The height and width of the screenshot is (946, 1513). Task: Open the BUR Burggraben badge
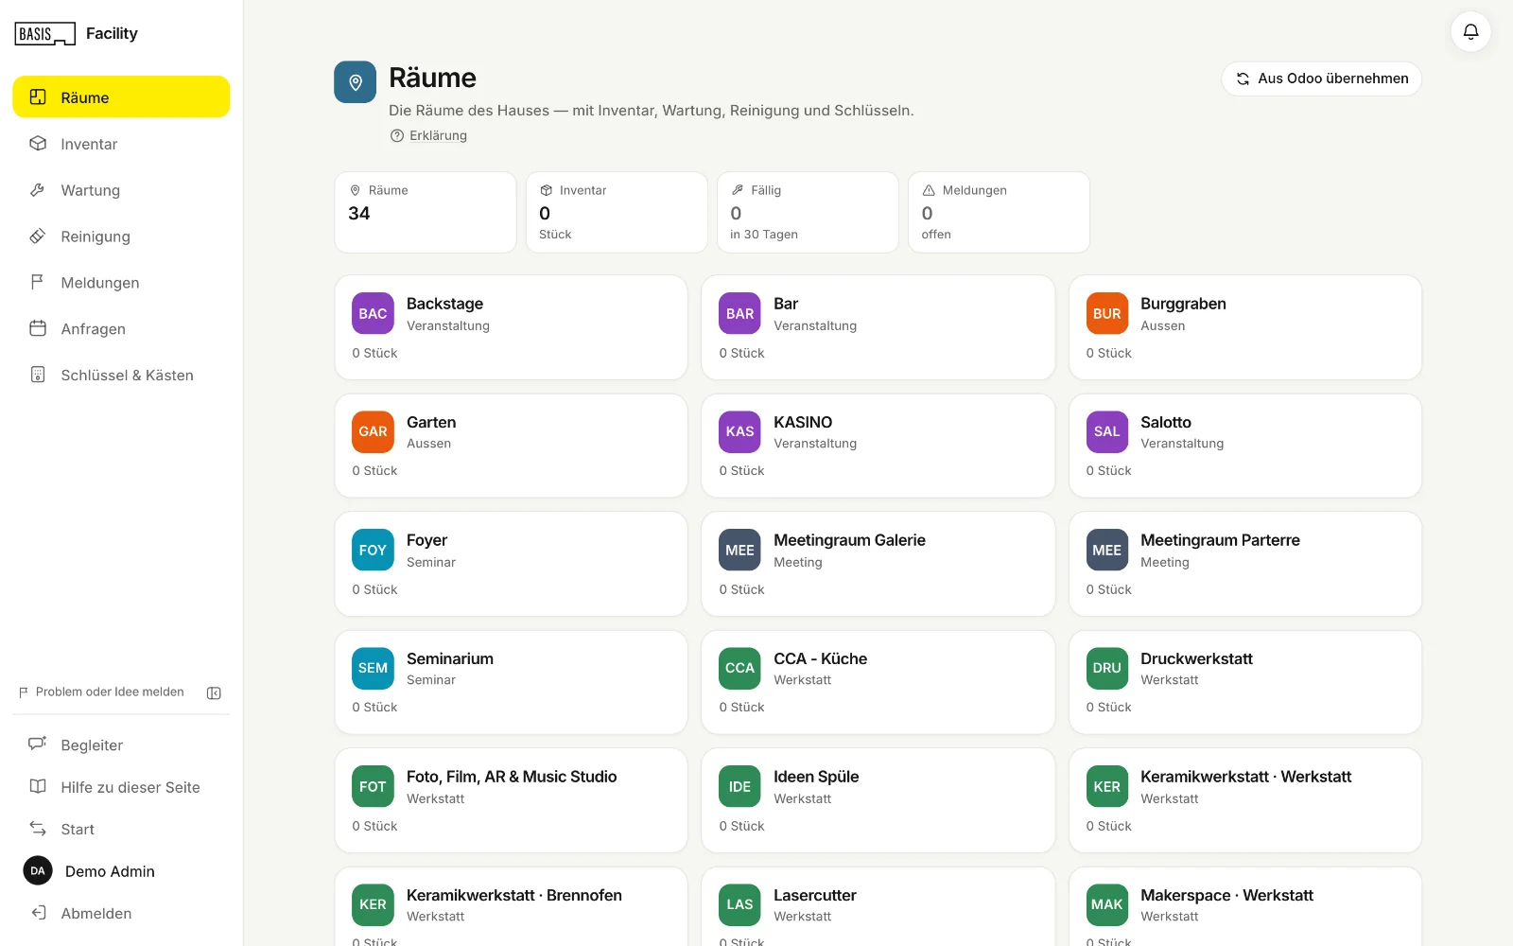tap(1106, 313)
